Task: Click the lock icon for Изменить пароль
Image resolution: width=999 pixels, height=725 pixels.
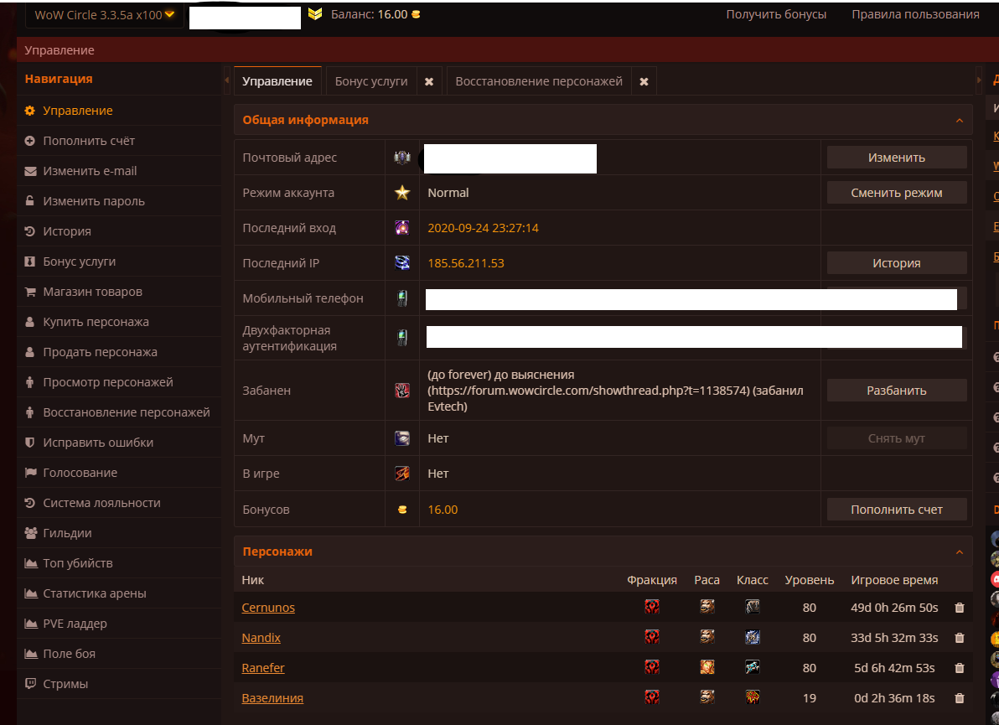Action: click(30, 201)
